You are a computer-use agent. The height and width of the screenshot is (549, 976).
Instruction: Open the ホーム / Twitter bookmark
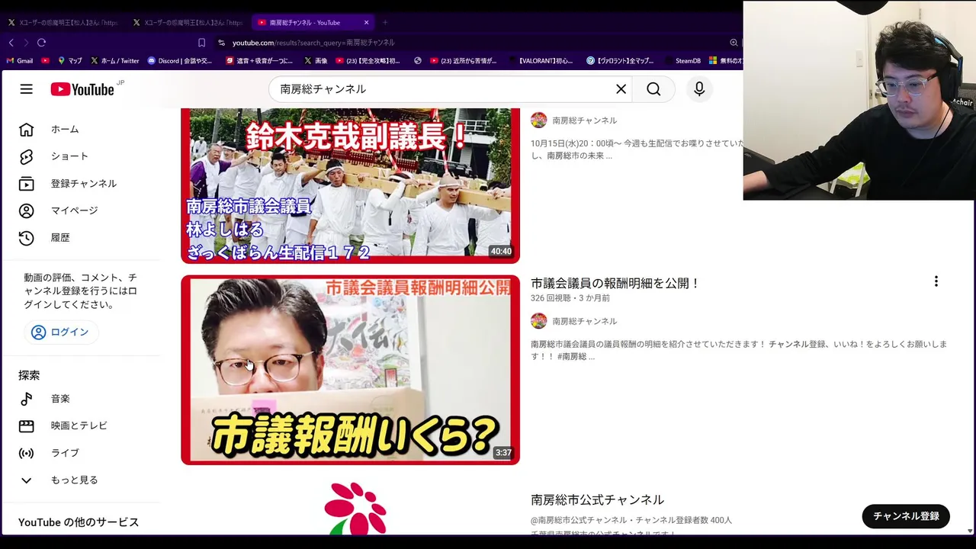tap(114, 61)
